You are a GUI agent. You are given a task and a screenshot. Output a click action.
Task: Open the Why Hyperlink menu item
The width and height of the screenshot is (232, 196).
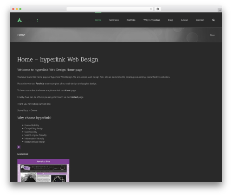point(152,20)
